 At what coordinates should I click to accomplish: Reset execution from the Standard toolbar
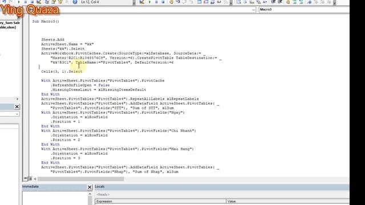click(32, 2)
